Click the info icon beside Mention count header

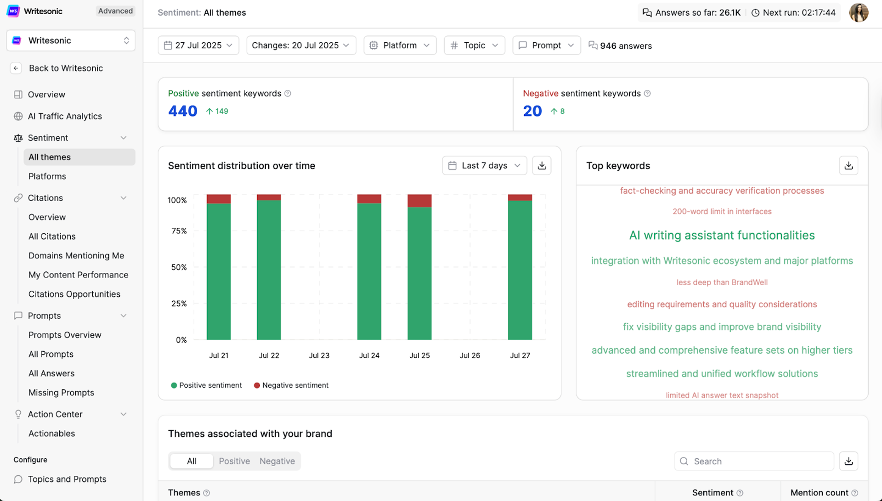tap(854, 493)
